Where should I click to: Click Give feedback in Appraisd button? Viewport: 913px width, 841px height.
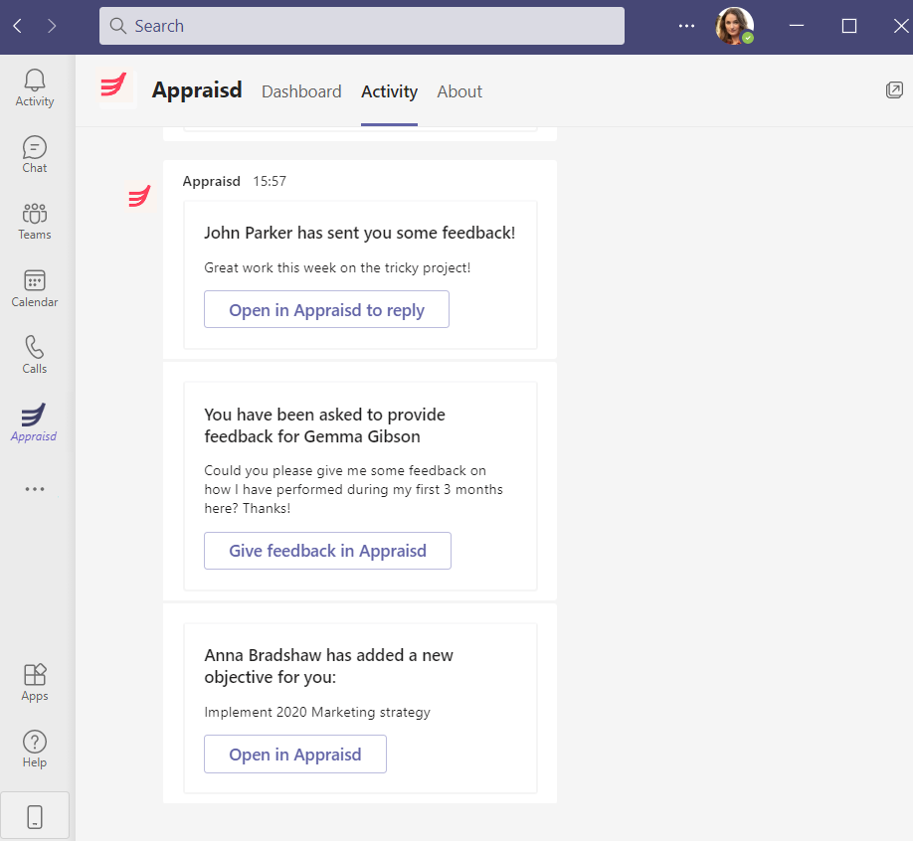pos(327,551)
